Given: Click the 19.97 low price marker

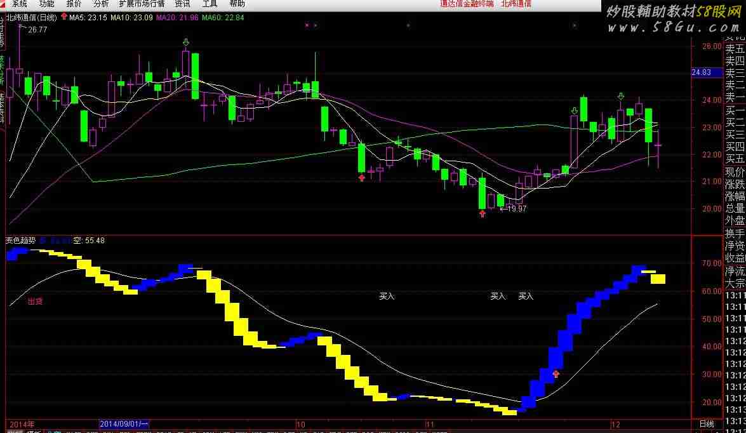Looking at the screenshot, I should click(517, 208).
